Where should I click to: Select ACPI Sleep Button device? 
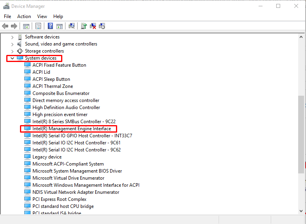(x=51, y=79)
